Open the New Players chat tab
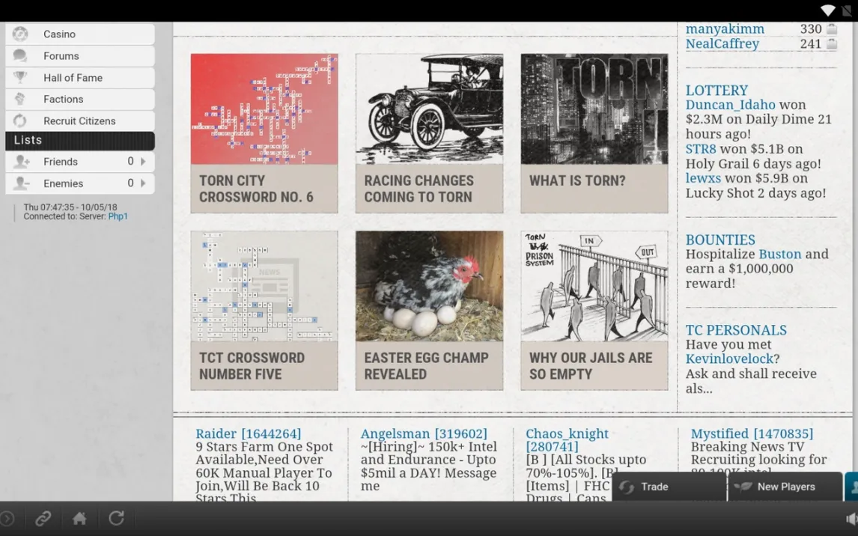The width and height of the screenshot is (858, 536). tap(785, 487)
